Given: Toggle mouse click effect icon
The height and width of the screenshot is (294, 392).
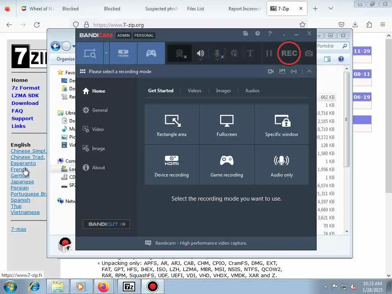Looking at the screenshot, I should coord(234,53).
